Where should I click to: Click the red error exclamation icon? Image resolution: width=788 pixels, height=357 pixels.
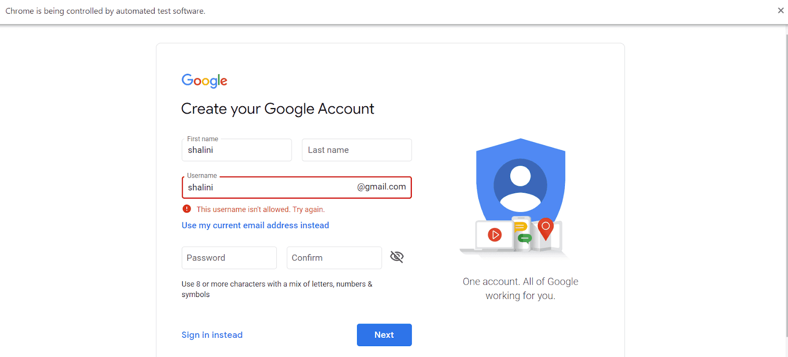[x=187, y=209]
